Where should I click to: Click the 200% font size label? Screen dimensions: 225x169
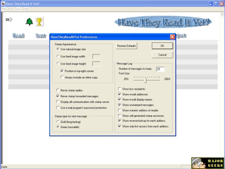point(167,79)
